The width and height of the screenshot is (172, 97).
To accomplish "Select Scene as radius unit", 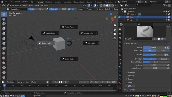I will 163,51.
